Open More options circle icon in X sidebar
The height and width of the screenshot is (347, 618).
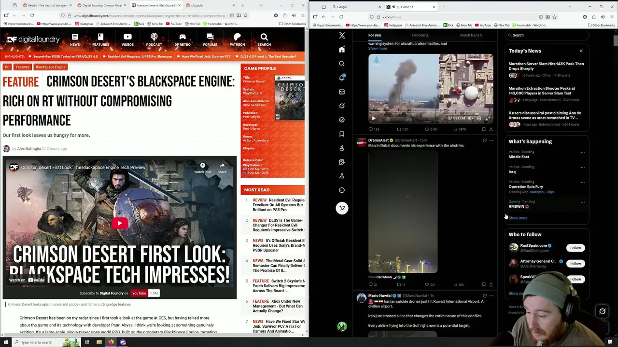point(342,190)
